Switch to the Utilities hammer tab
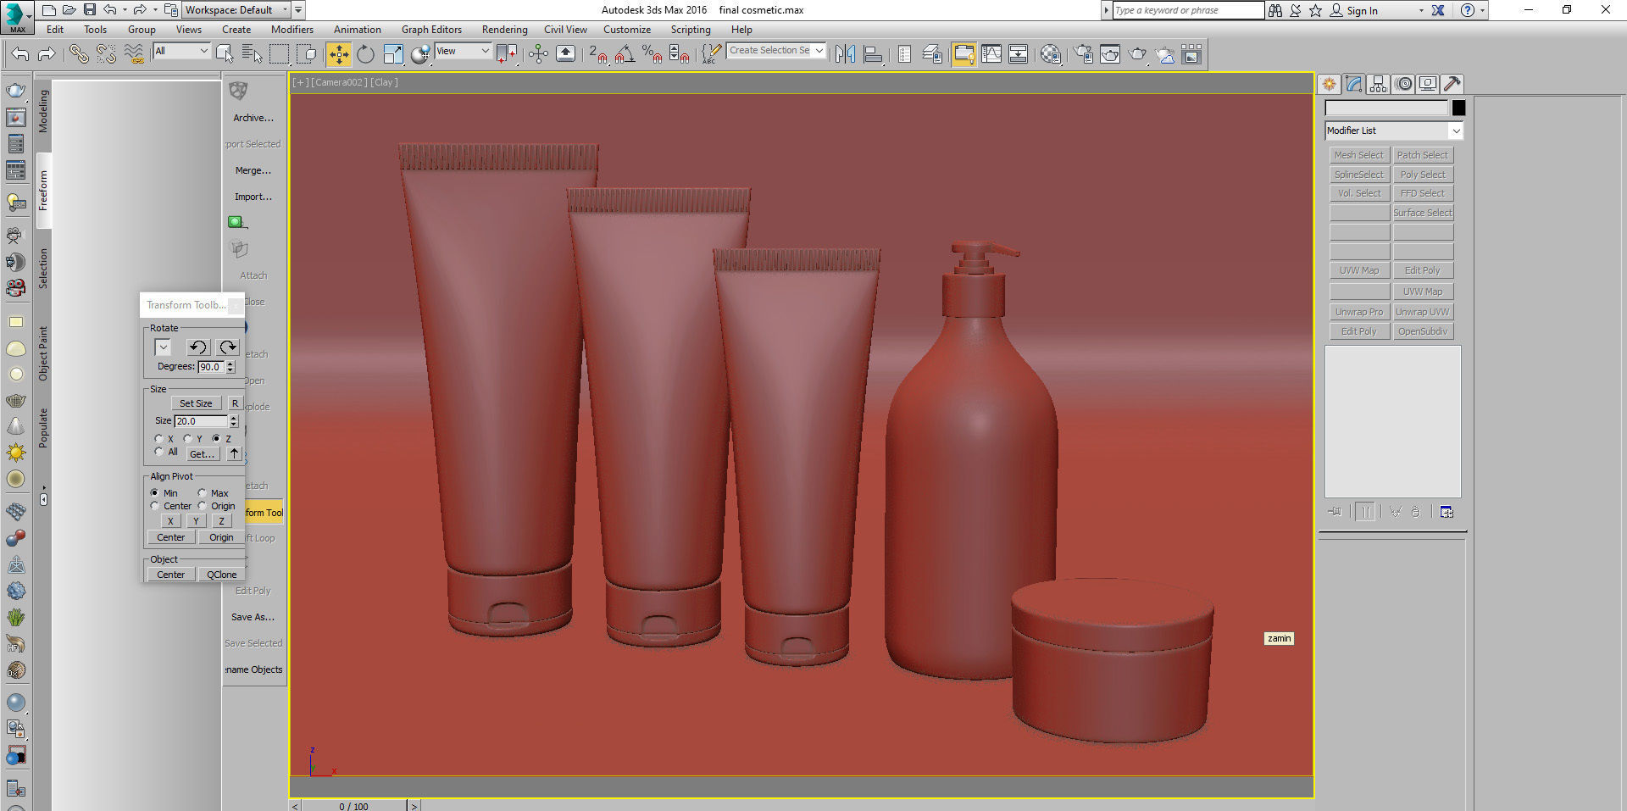The image size is (1627, 811). (x=1452, y=84)
